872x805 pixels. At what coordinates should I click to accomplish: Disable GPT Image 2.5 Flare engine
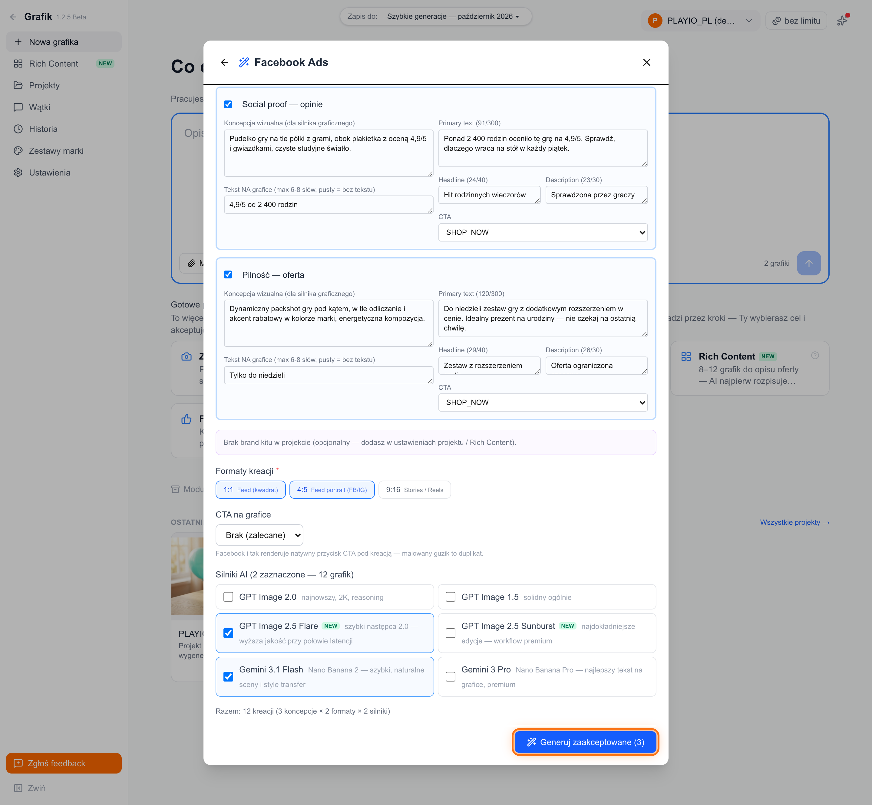(228, 633)
